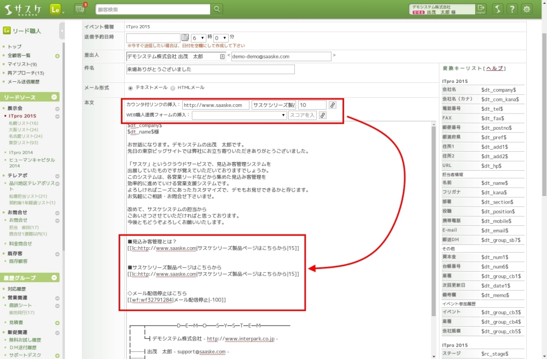This screenshot has width=547, height=359.
Task: Open the settings gear icon
Action: pyautogui.click(x=527, y=9)
